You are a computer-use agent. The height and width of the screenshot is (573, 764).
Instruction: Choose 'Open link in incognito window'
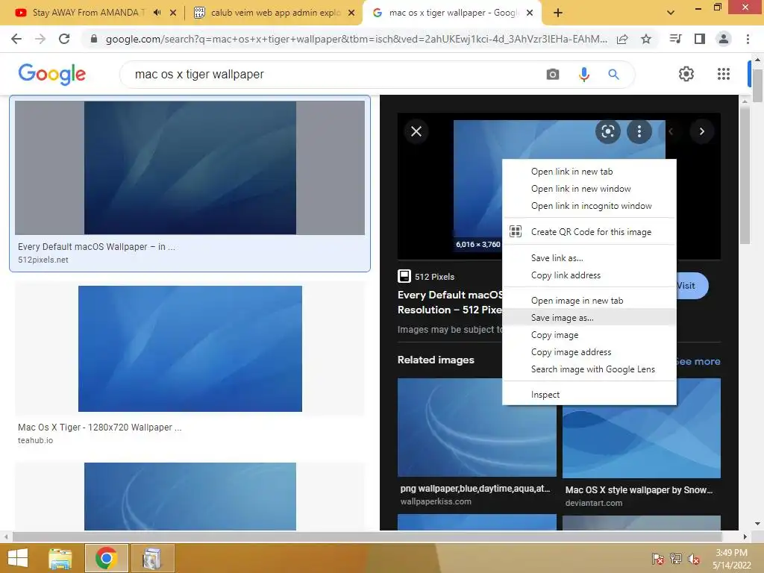[x=589, y=206]
